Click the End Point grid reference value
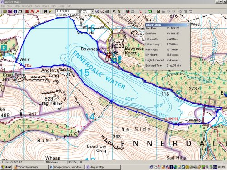This screenshot has width=227, height=170. coord(173,34)
